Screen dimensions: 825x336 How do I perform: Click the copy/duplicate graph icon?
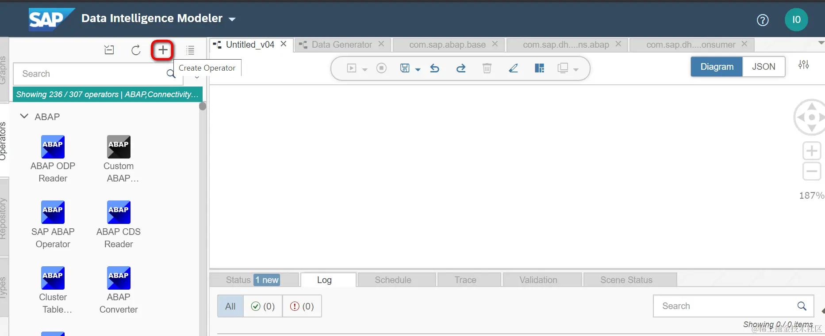563,68
